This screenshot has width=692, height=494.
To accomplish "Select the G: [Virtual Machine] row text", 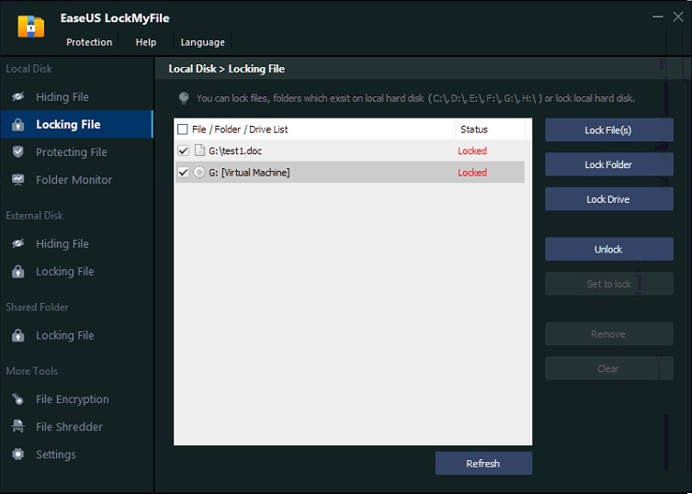I will [249, 173].
